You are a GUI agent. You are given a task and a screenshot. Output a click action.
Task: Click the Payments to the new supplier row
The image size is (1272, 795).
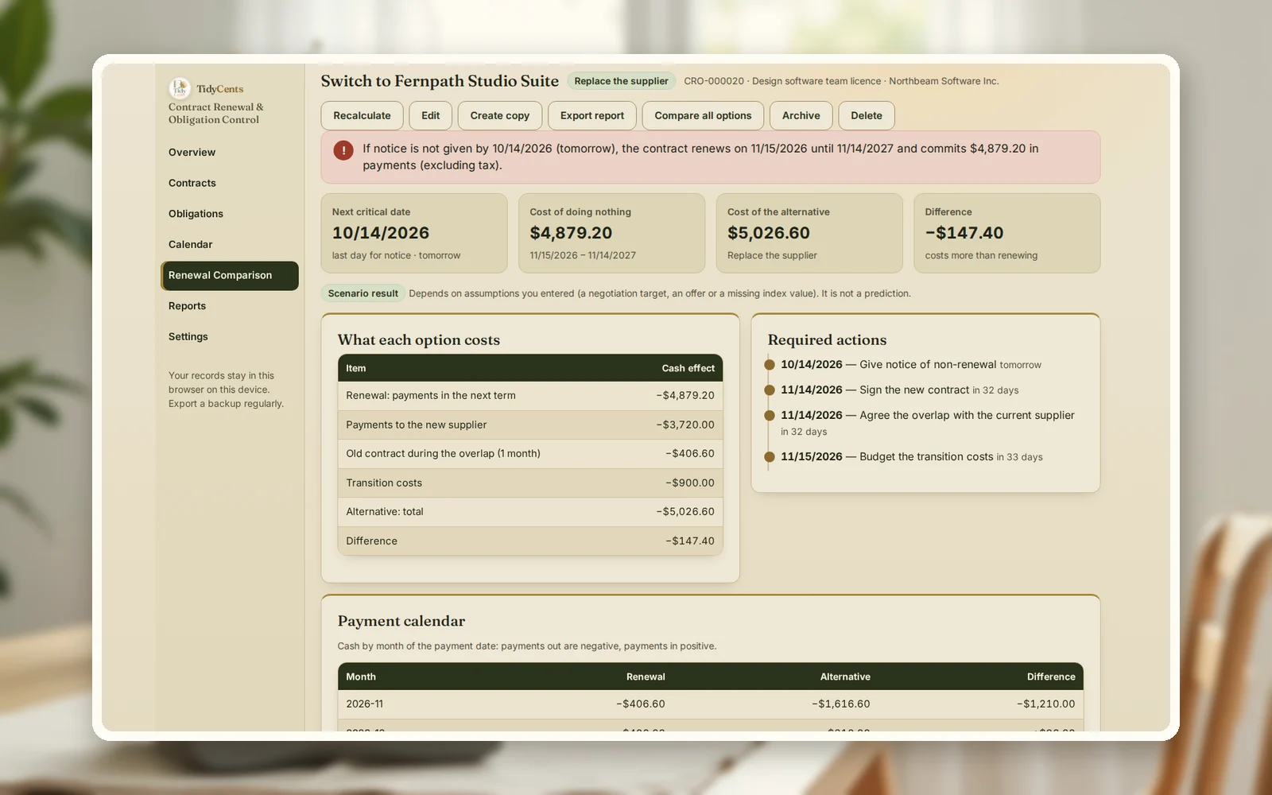coord(530,425)
